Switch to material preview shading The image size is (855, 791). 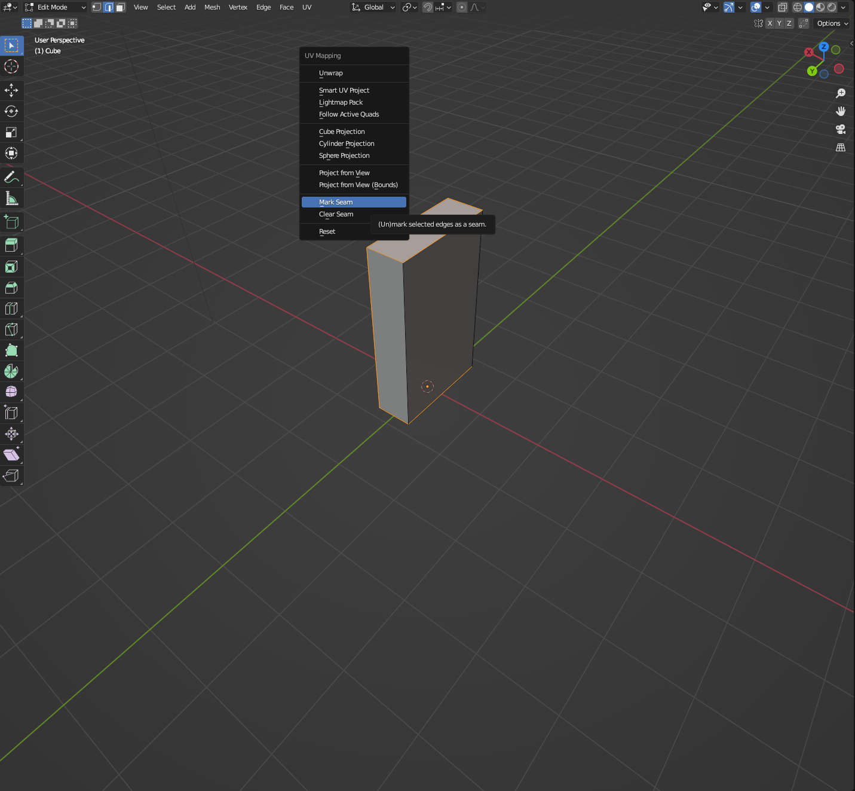(x=820, y=7)
